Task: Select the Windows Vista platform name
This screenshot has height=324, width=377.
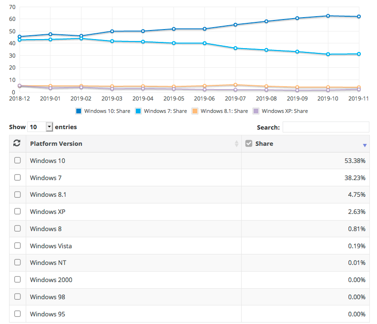Action: point(51,246)
